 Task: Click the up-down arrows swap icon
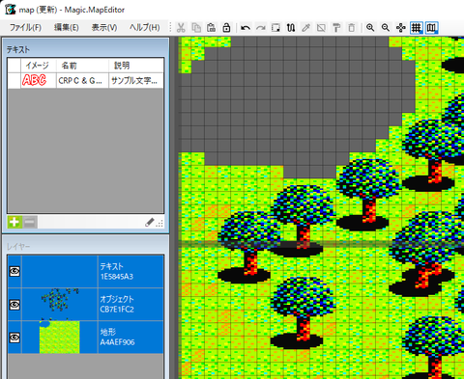point(291,28)
